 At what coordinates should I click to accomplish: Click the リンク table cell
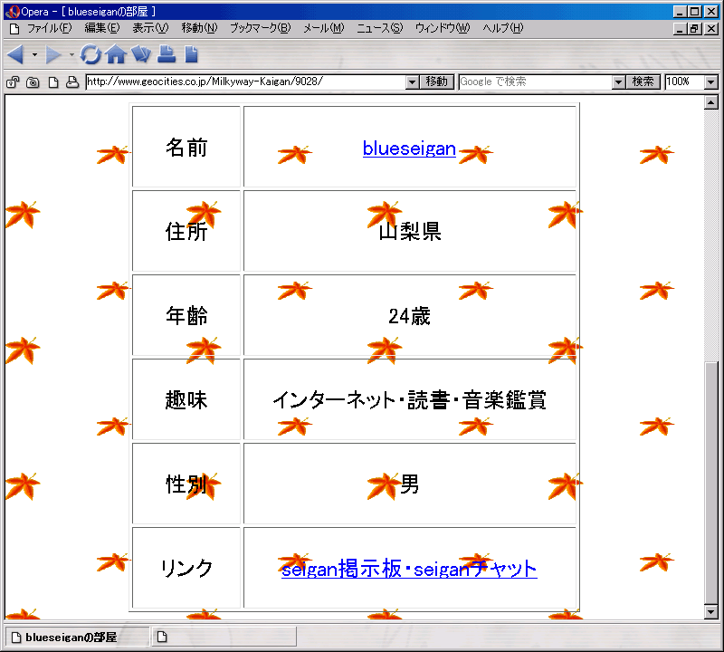[x=186, y=568]
